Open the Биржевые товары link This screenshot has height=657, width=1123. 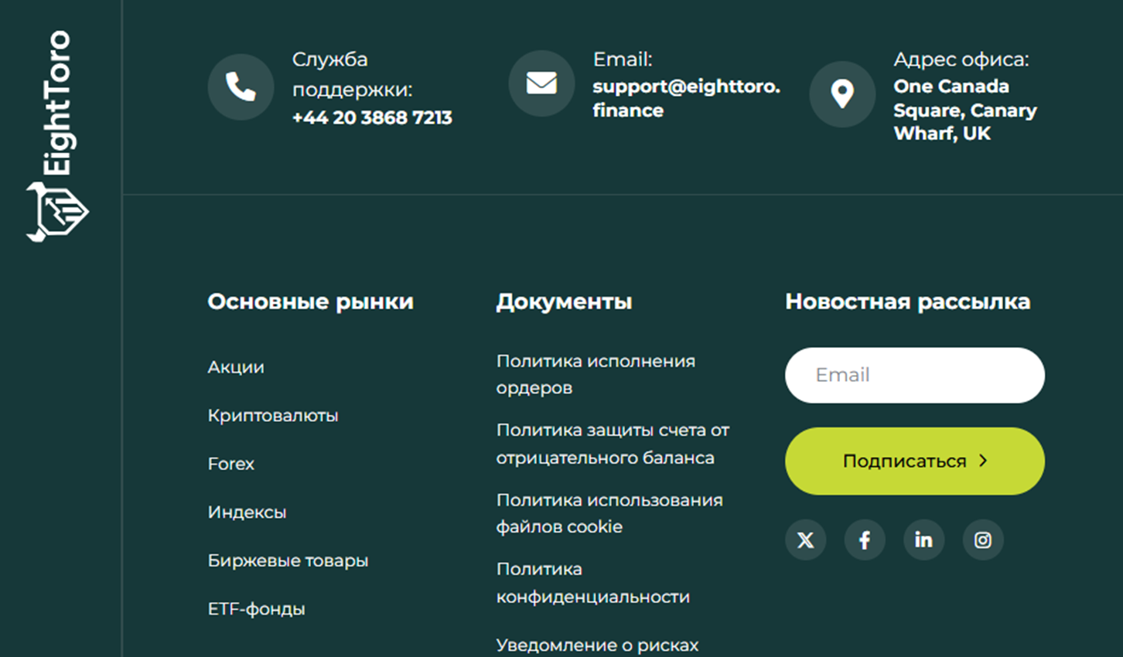click(288, 560)
